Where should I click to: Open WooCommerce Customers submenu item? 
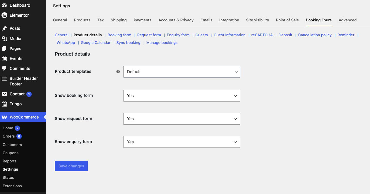[12, 145]
